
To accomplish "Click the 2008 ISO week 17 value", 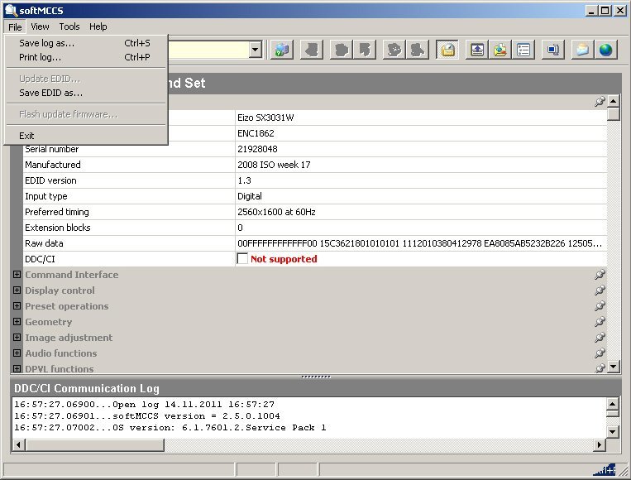I will [x=274, y=165].
